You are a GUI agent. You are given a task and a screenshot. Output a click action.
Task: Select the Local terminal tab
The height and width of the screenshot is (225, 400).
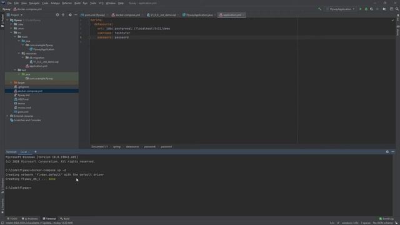pos(24,152)
